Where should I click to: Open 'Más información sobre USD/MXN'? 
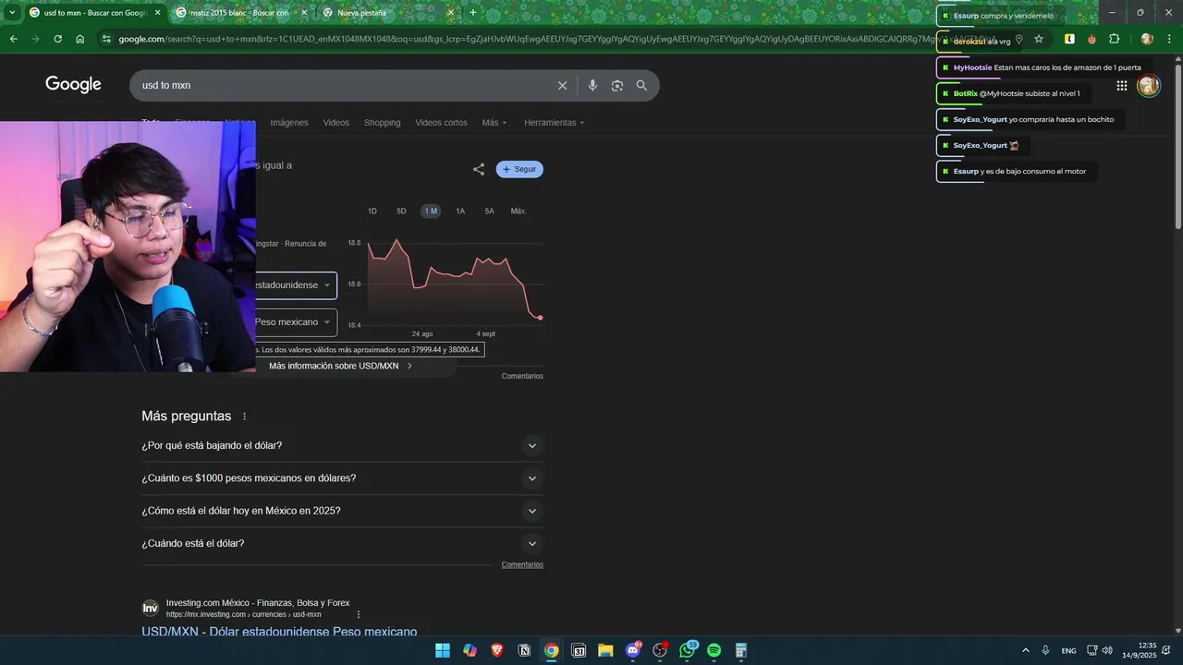pos(340,366)
